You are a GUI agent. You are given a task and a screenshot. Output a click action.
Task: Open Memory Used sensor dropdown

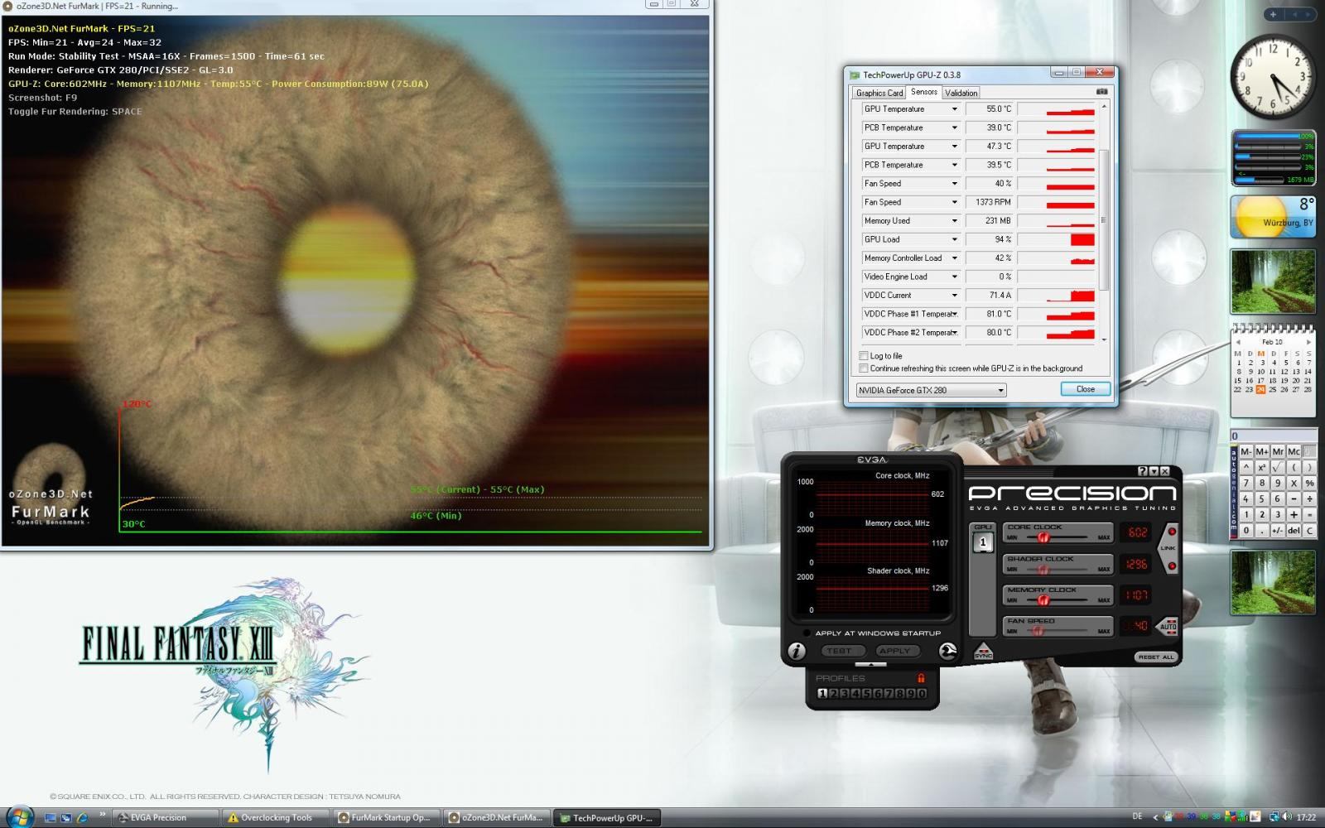tap(954, 221)
